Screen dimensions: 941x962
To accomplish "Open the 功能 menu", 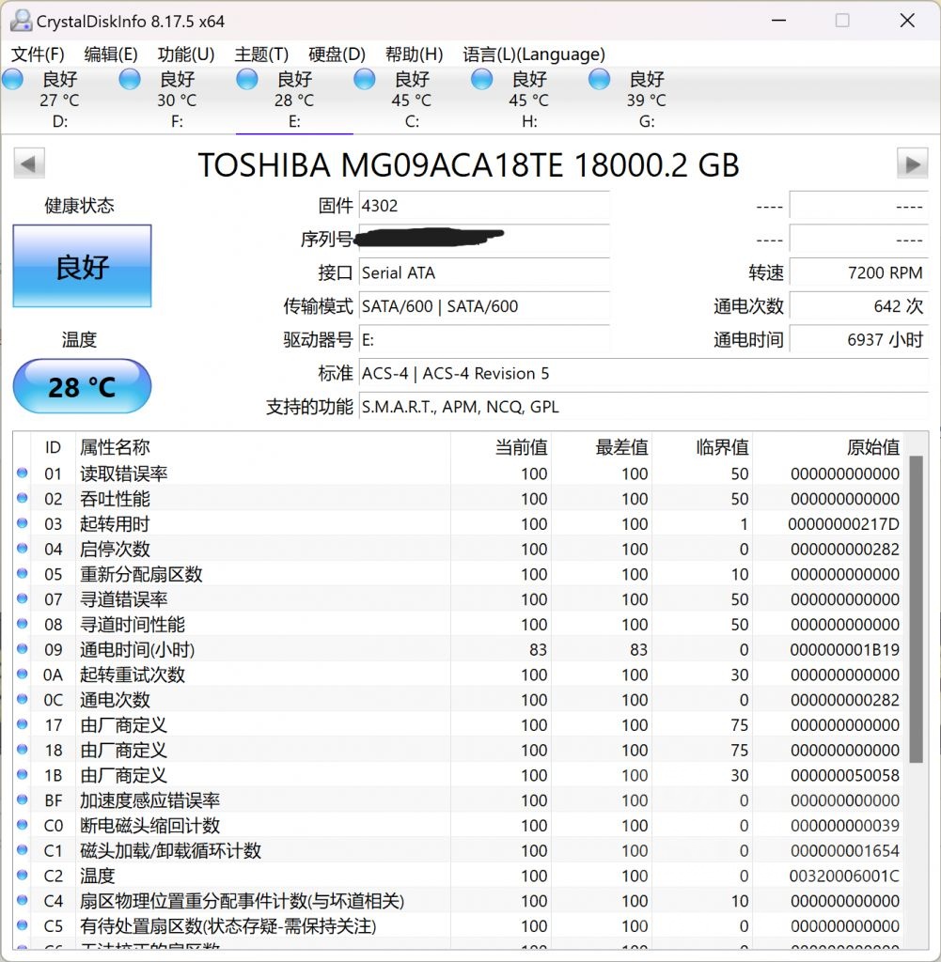I will point(184,54).
